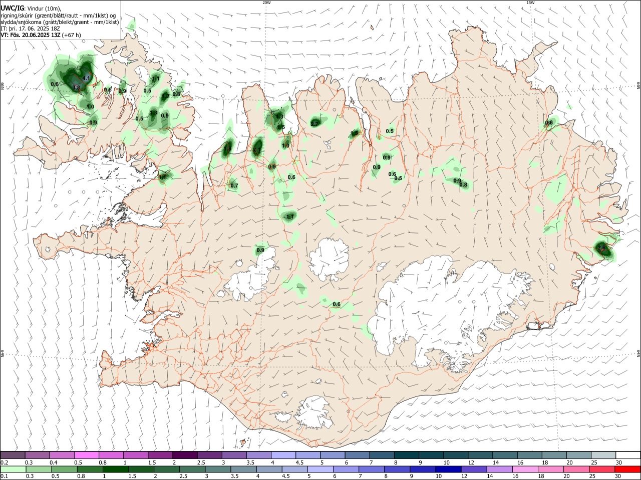Click the 'Vindur (10m)' header text
Screen dimensions: 641x480
coord(45,8)
